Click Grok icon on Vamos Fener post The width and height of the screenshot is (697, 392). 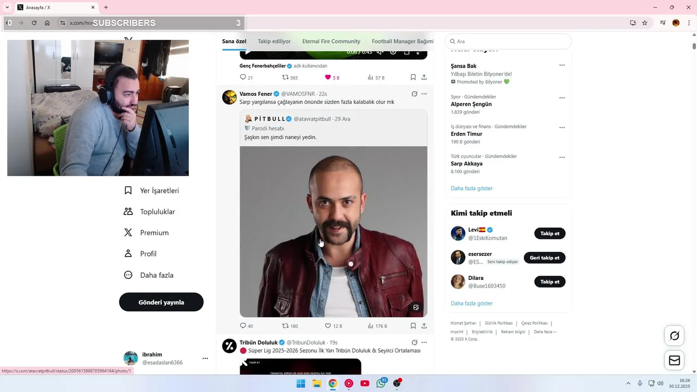[x=414, y=94]
